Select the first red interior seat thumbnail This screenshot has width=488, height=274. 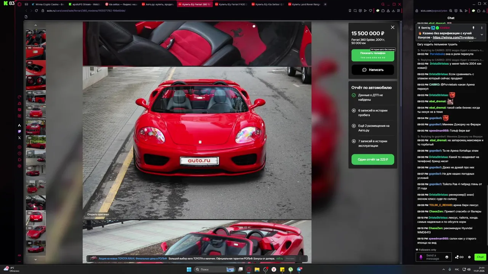point(35,37)
